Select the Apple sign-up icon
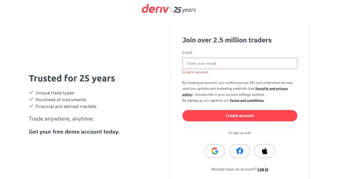The width and height of the screenshot is (344, 179). (x=265, y=151)
